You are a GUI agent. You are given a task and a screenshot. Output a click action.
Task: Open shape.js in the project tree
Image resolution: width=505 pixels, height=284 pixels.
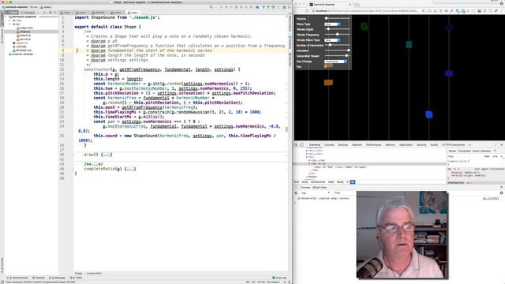point(24,32)
